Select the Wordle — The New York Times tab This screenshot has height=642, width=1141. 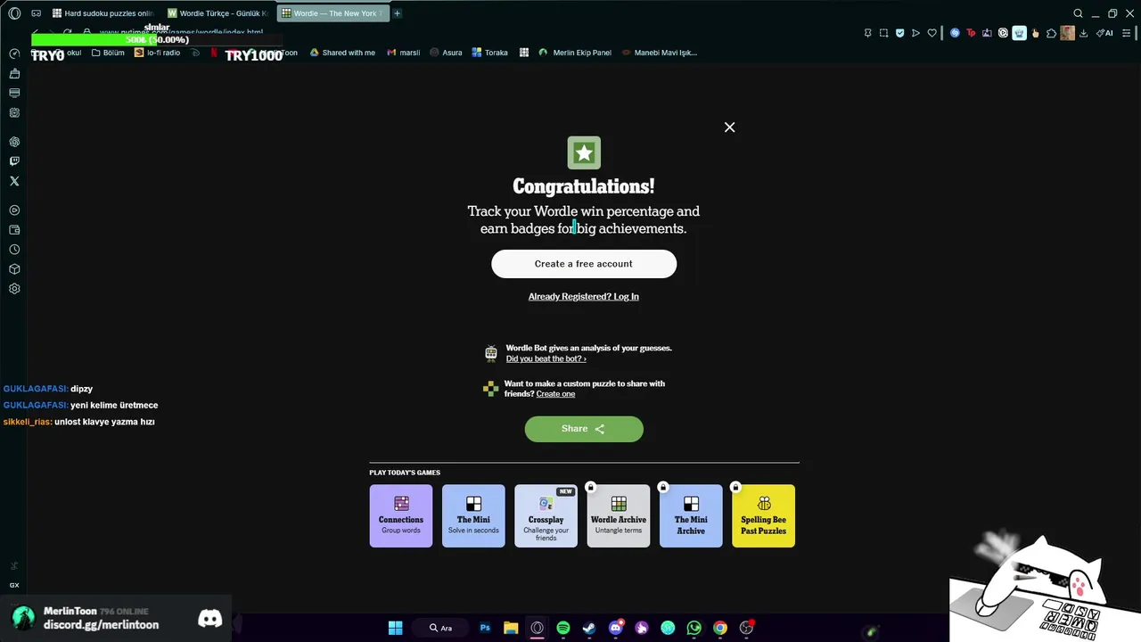(x=332, y=13)
